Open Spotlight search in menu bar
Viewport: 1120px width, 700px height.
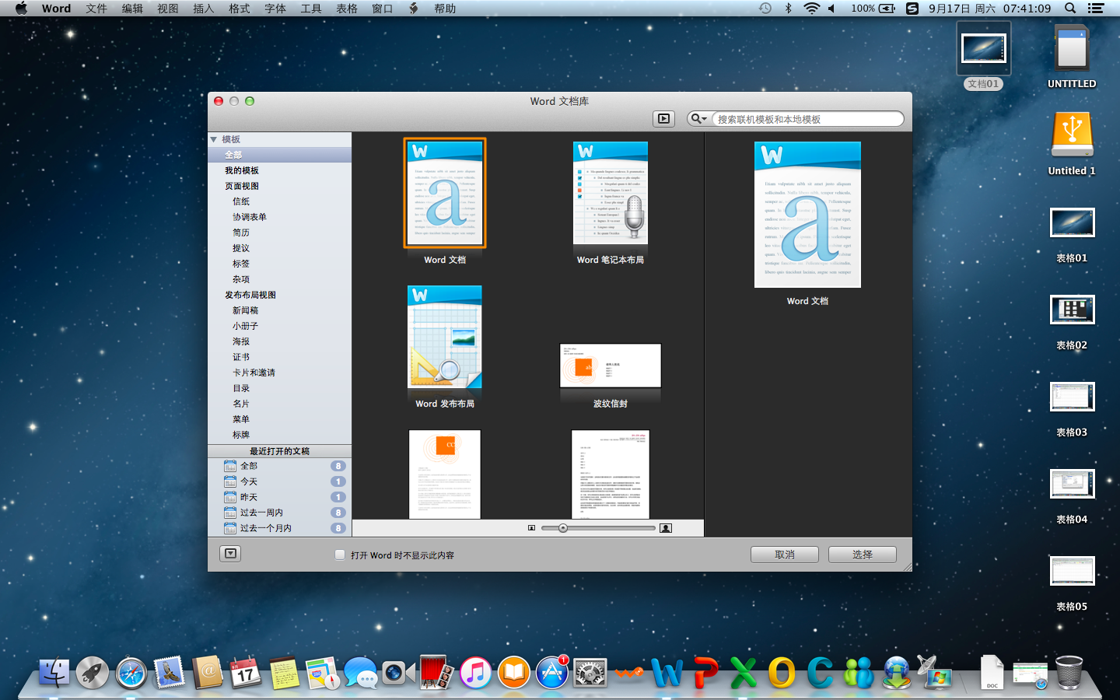click(1070, 9)
